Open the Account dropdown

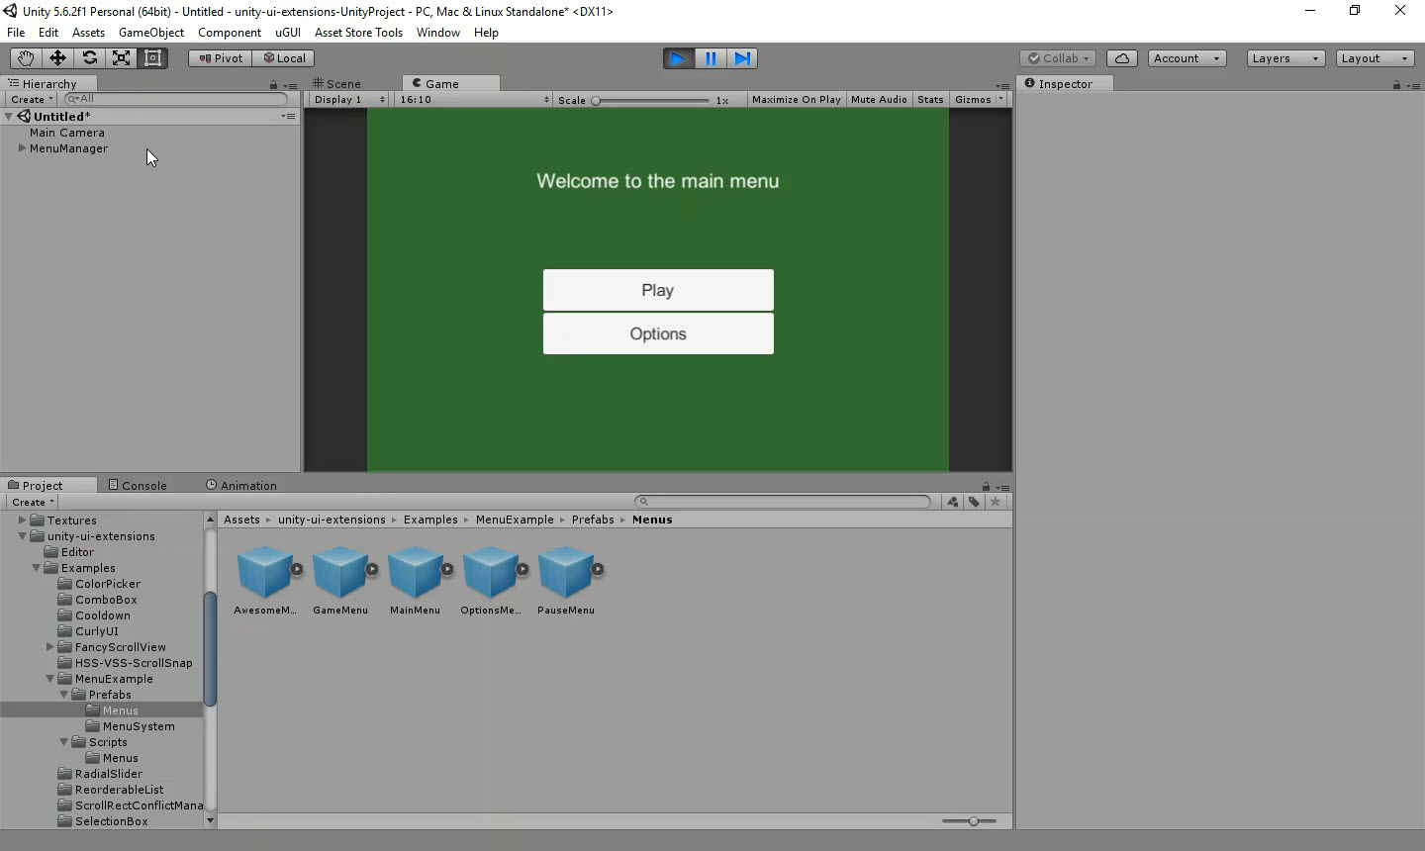point(1187,58)
